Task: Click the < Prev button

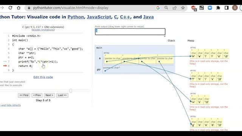Action: [37, 95]
